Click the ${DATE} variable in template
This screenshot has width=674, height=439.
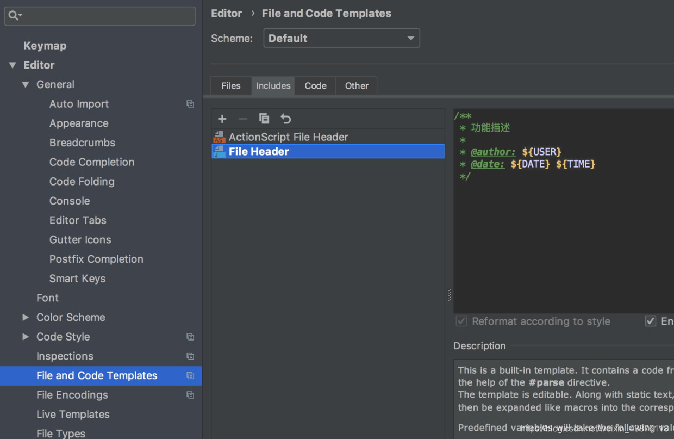(x=531, y=164)
